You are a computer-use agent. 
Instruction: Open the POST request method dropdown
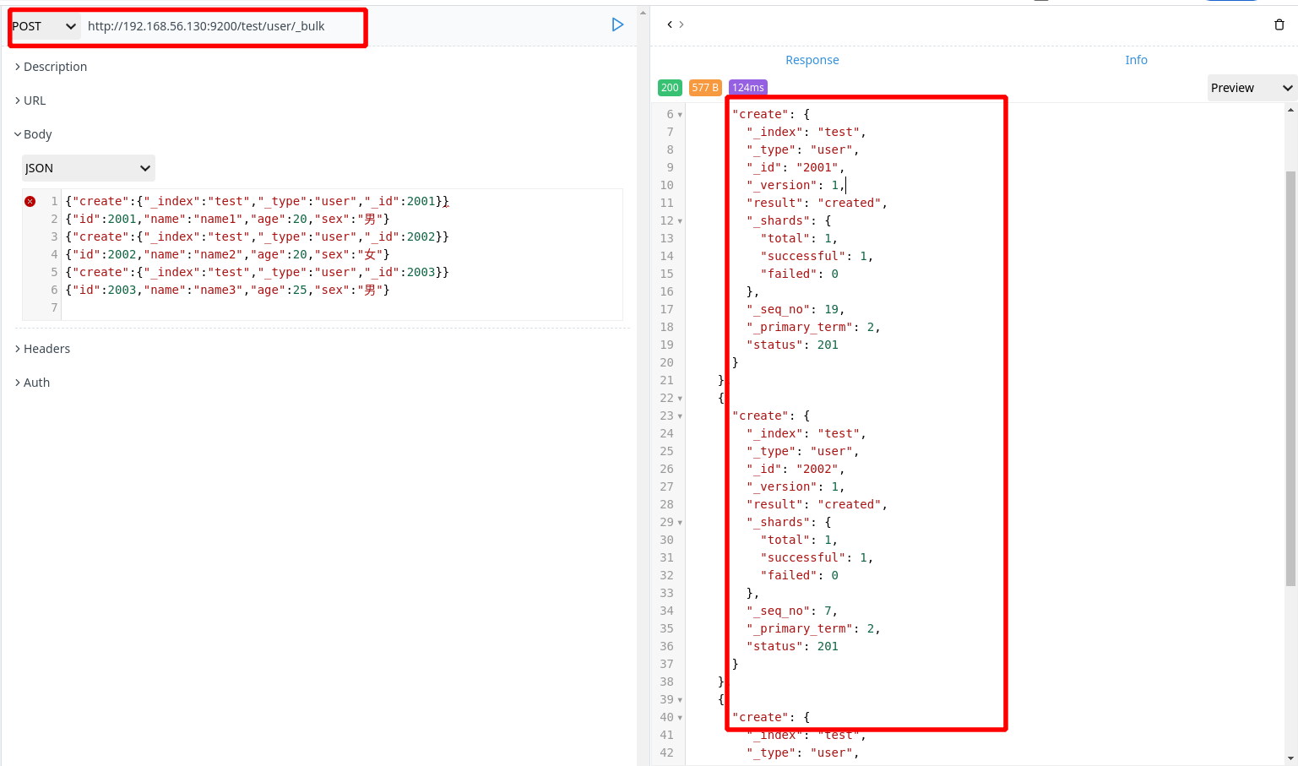[44, 25]
